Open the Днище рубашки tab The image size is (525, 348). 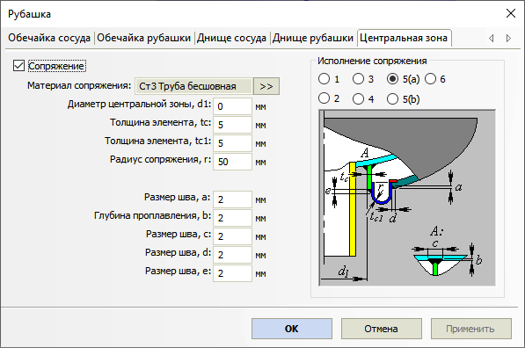tap(313, 38)
